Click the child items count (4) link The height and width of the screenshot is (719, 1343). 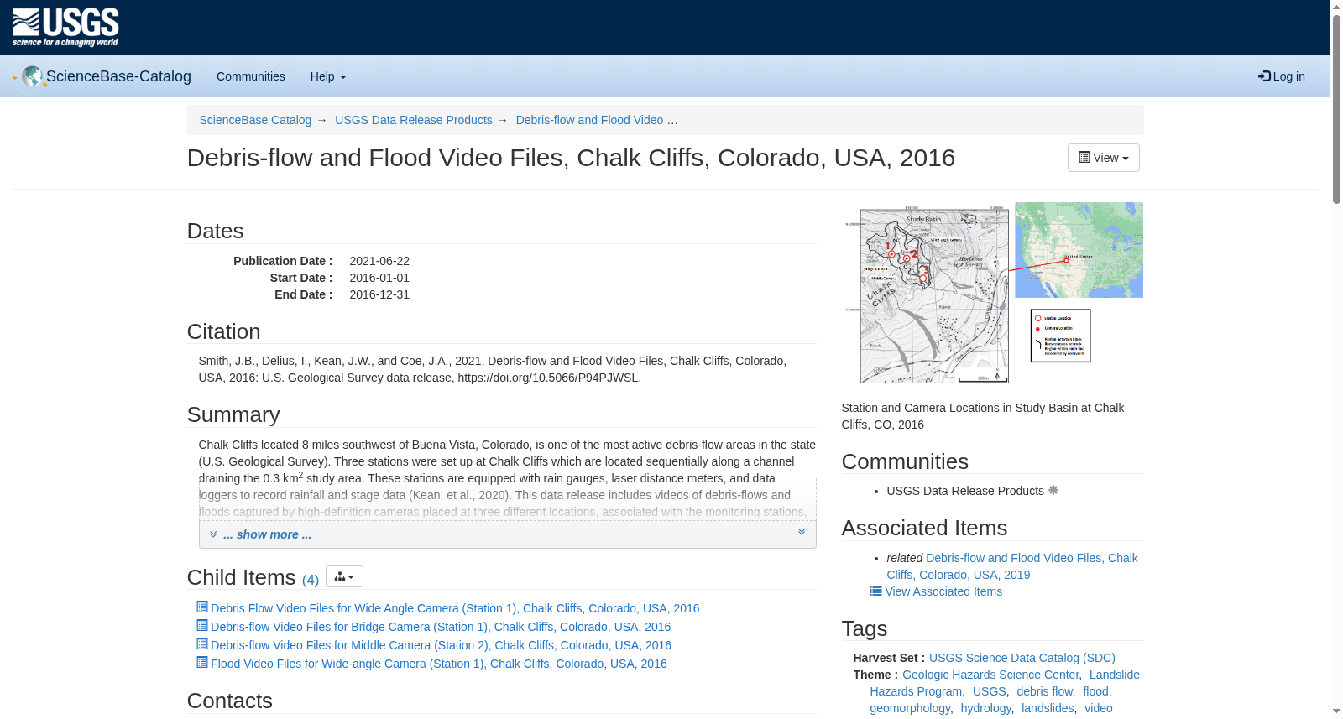[311, 580]
